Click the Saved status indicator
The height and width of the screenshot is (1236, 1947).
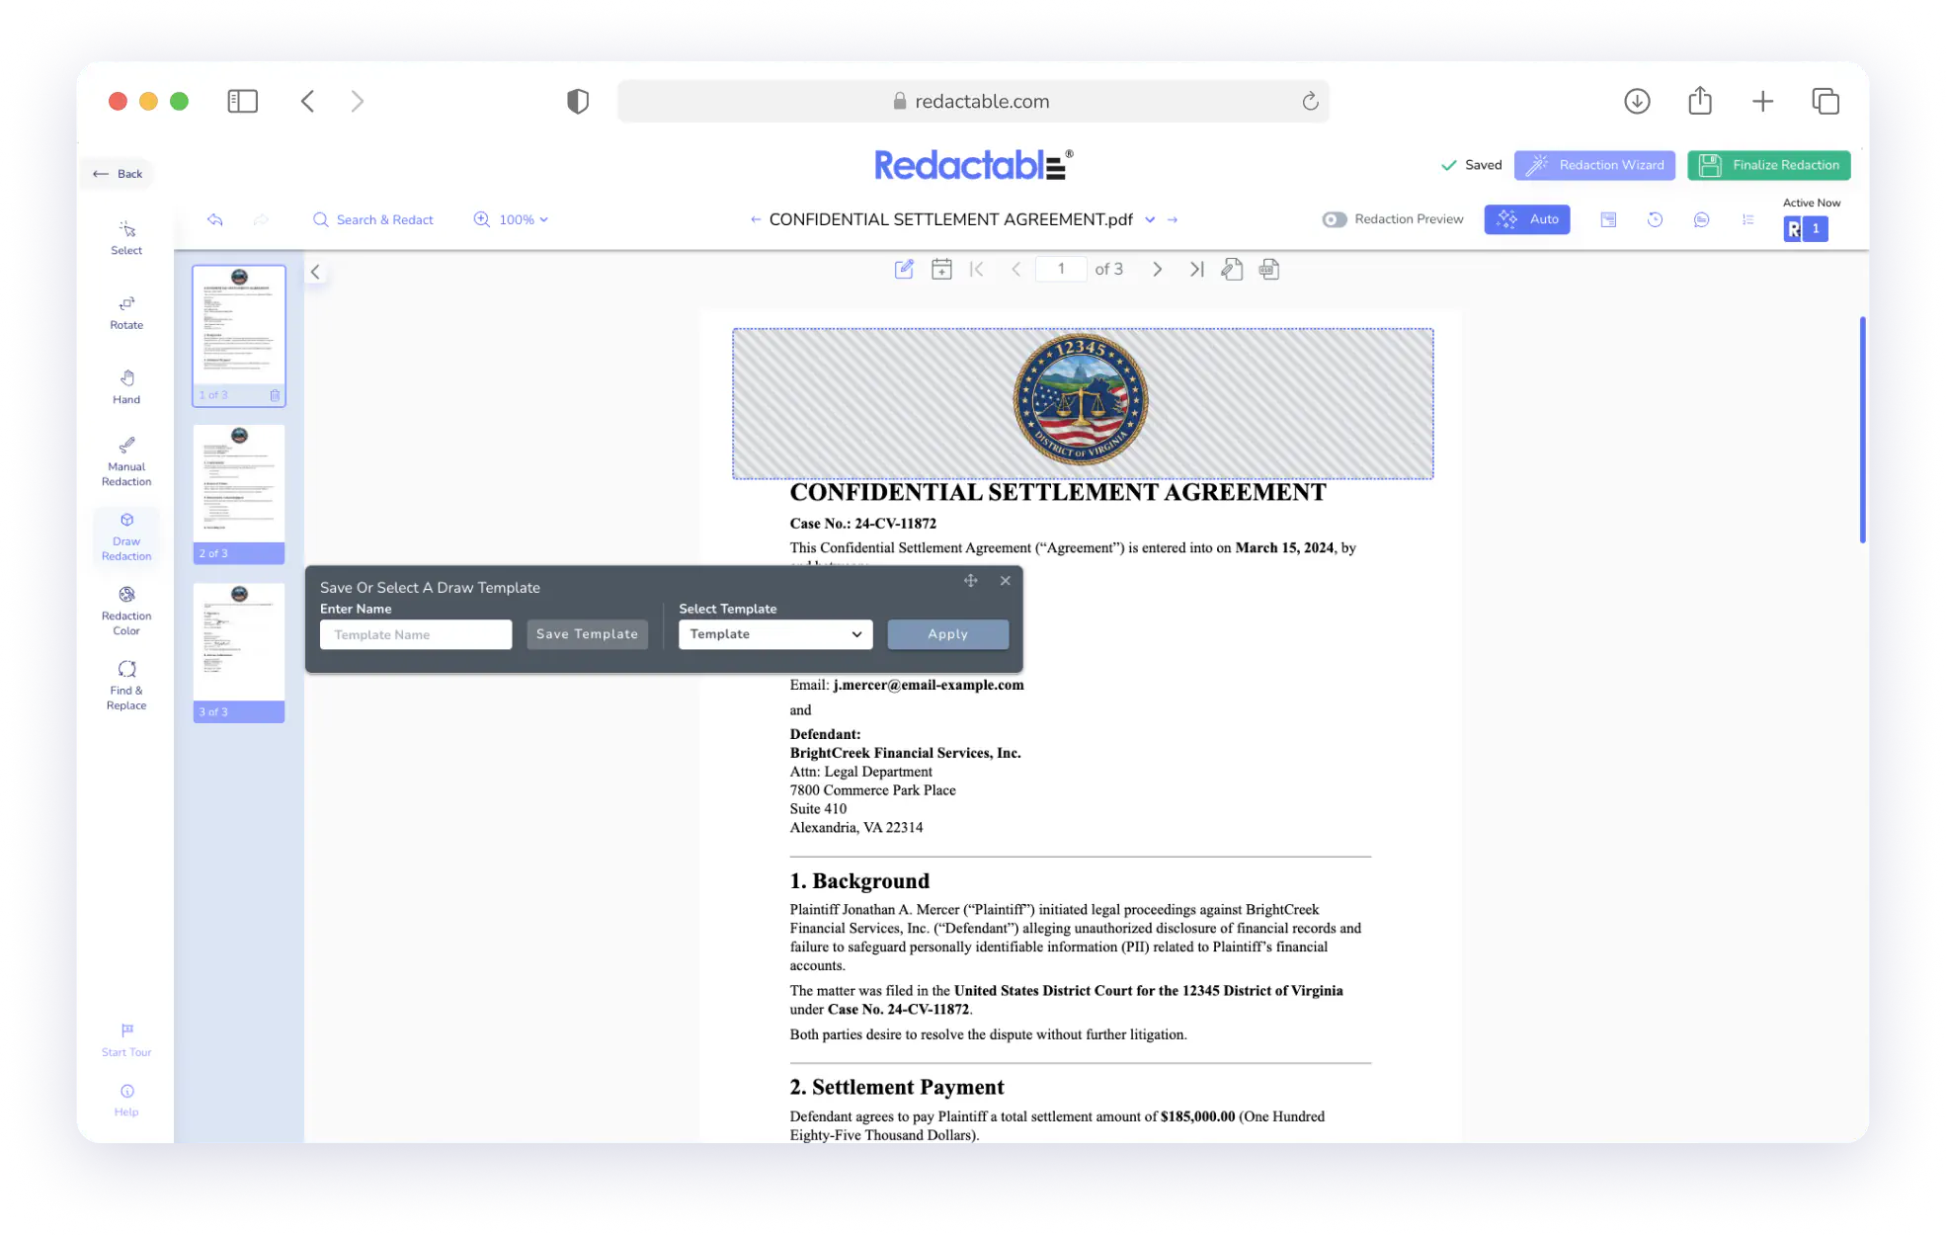click(1471, 165)
